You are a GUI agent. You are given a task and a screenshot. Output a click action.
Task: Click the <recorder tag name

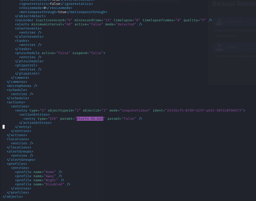(x=24, y=20)
